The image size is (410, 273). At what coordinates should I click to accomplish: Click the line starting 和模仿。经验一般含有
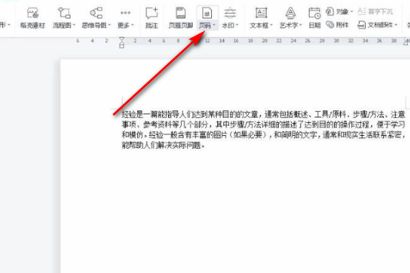[x=264, y=134]
